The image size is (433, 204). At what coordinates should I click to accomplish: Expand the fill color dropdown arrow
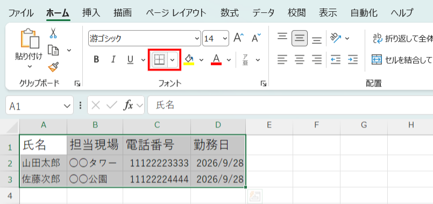[201, 60]
